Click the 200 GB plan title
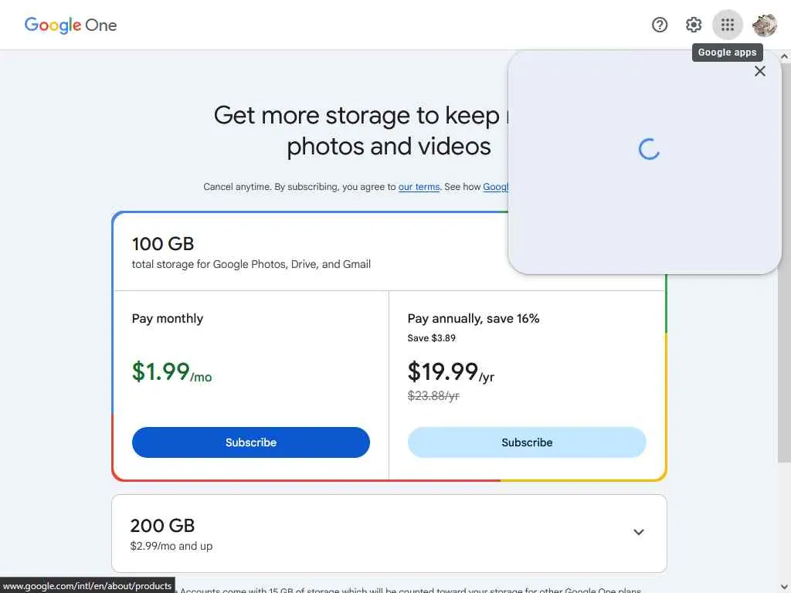The width and height of the screenshot is (791, 593). coord(162,526)
